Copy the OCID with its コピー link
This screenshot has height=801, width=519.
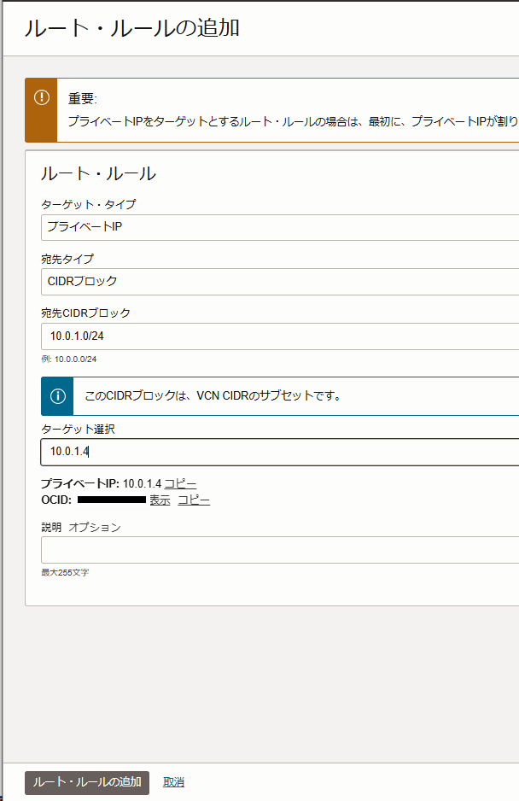(193, 500)
